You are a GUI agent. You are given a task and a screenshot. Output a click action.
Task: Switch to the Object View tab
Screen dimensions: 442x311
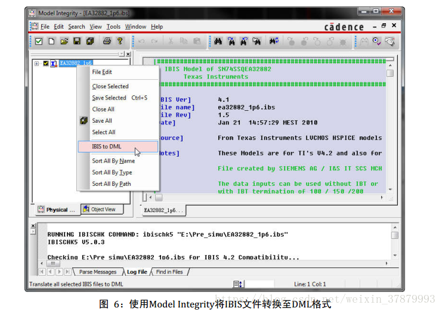pyautogui.click(x=103, y=209)
